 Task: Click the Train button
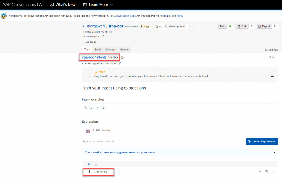click(223, 26)
